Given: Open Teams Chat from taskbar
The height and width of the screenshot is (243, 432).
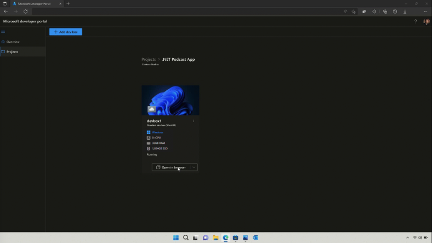Looking at the screenshot, I should point(206,238).
